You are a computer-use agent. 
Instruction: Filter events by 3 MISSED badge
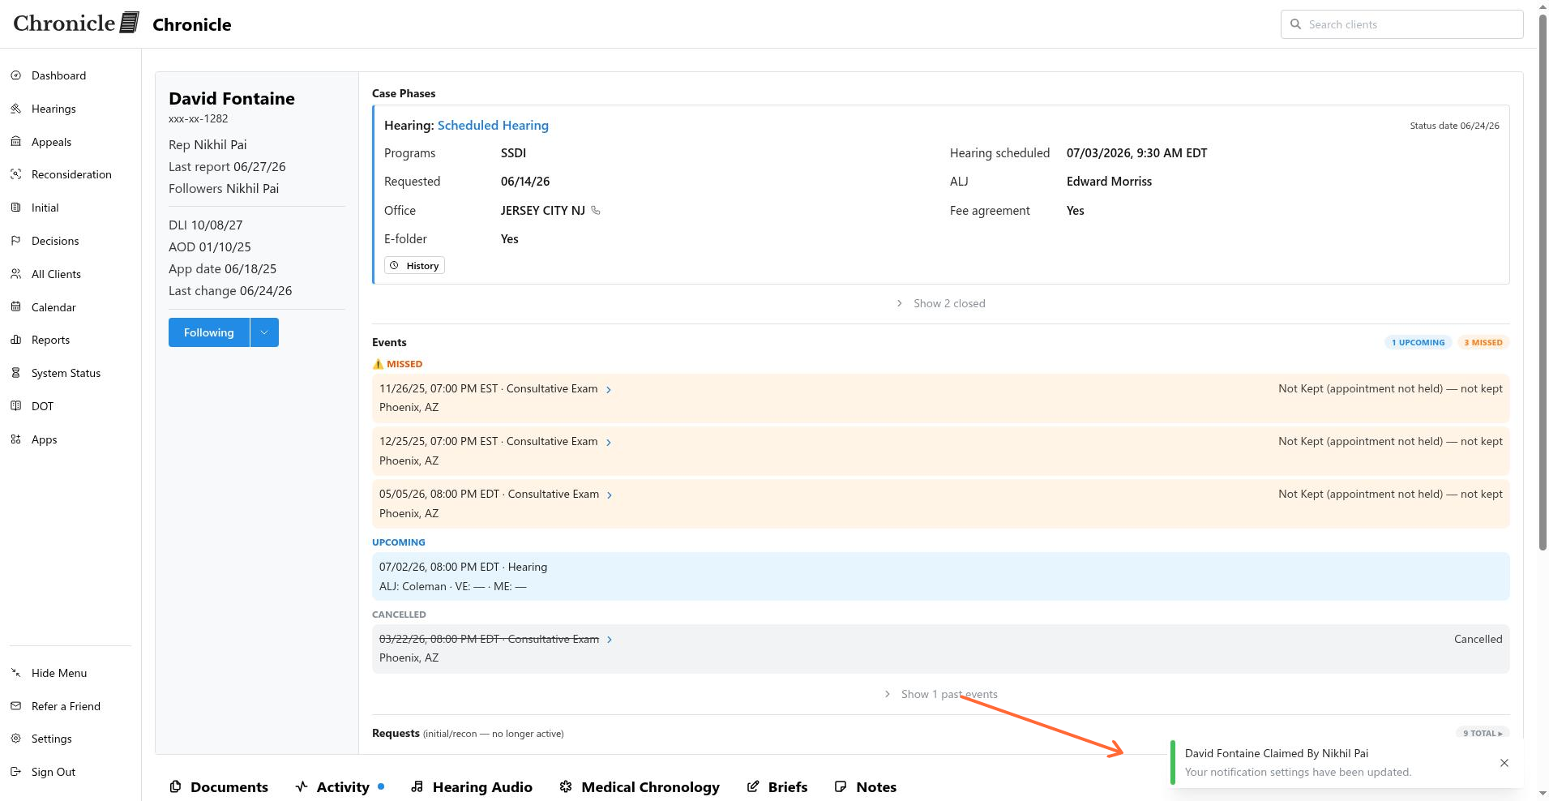point(1483,342)
